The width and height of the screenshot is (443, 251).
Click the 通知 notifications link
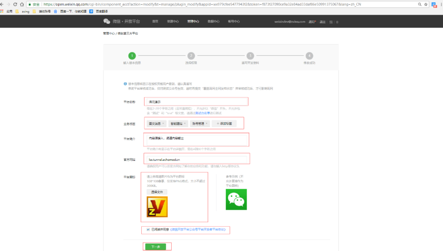click(312, 22)
